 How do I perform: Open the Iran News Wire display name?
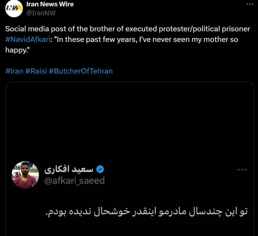point(50,4)
